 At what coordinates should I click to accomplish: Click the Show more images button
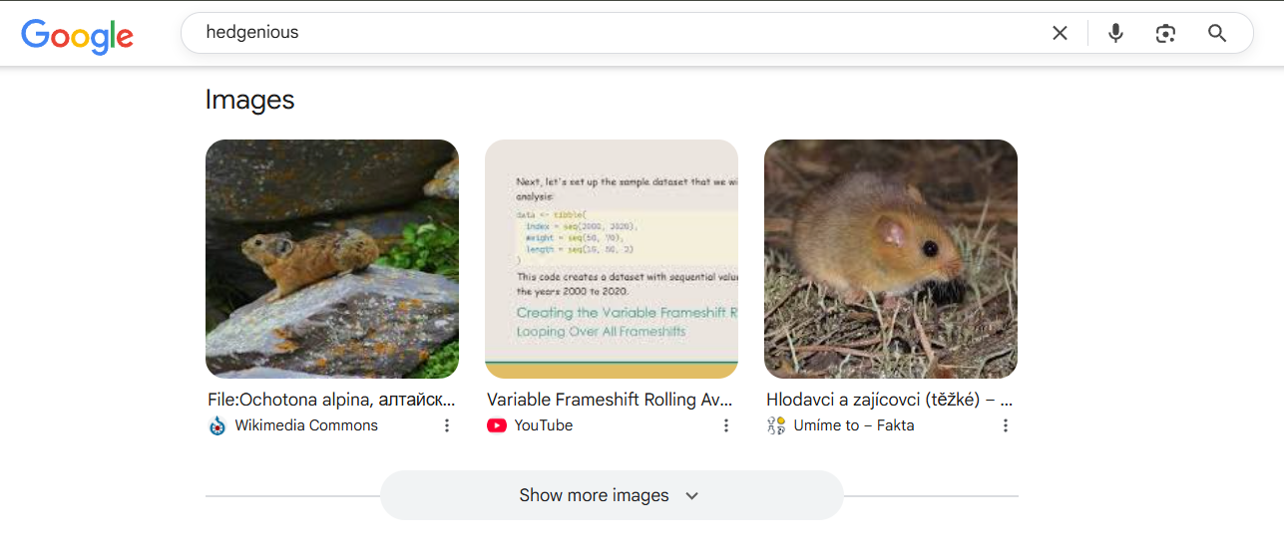595,495
